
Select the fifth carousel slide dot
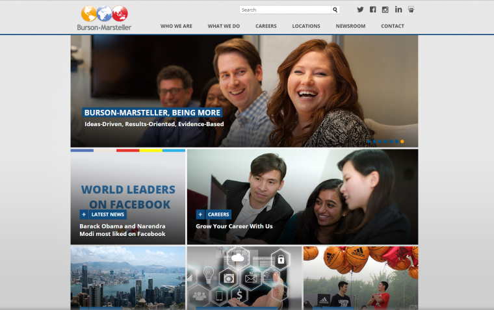click(x=391, y=142)
